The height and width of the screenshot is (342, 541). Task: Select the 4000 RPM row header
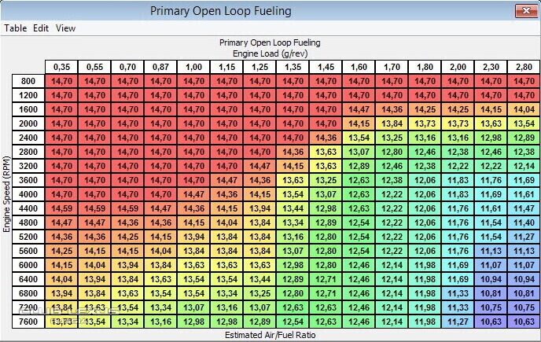28,194
